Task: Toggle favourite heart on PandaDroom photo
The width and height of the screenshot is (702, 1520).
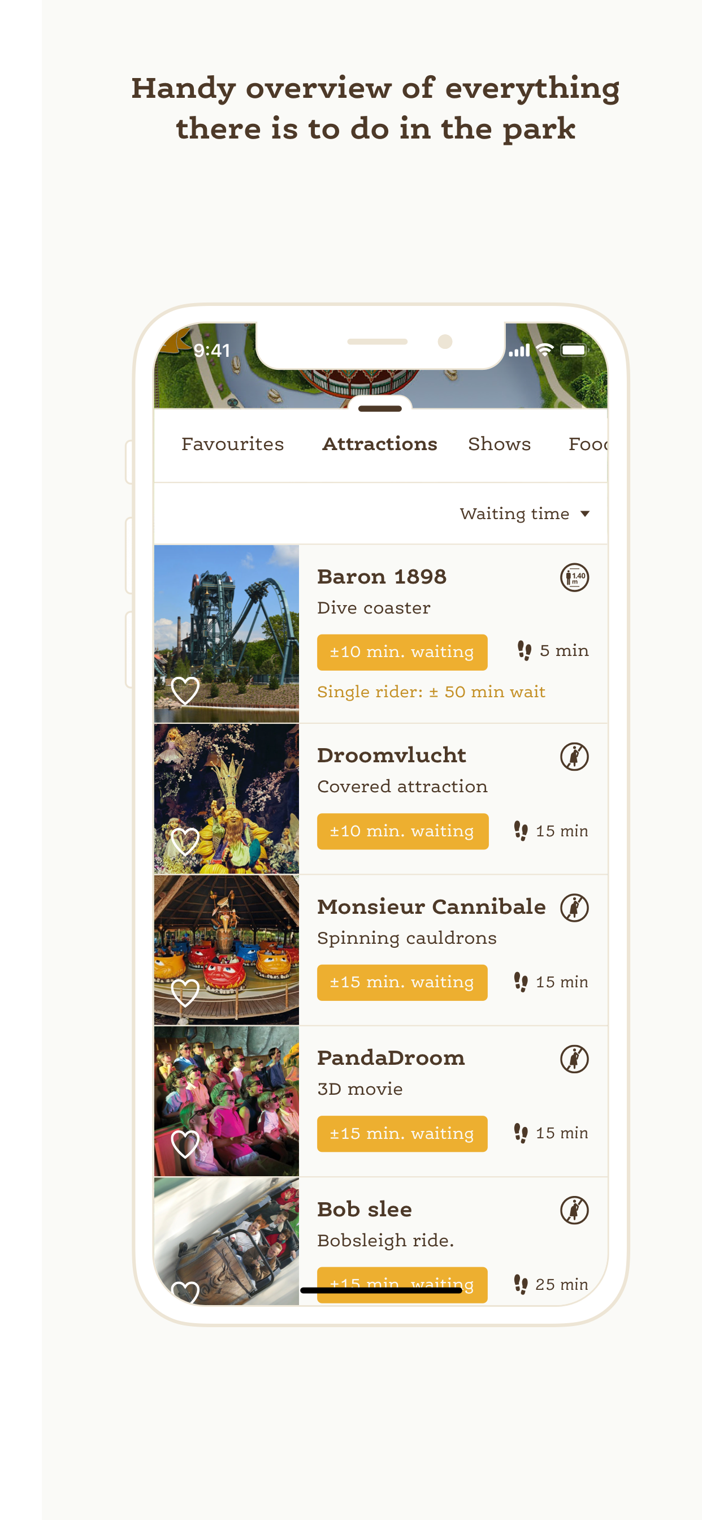Action: tap(185, 1144)
